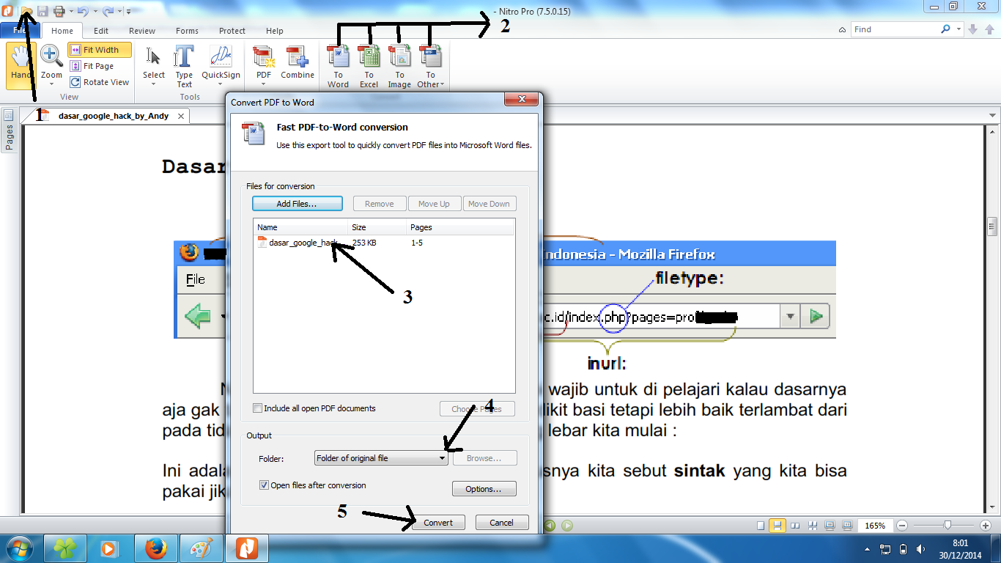Activate the Type Text tool

[184, 65]
